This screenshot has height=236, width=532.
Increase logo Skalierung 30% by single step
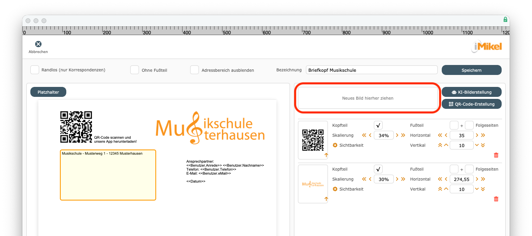click(397, 179)
